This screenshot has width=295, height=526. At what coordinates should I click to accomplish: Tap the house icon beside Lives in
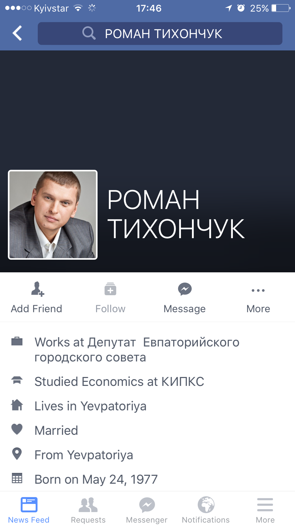pyautogui.click(x=17, y=405)
